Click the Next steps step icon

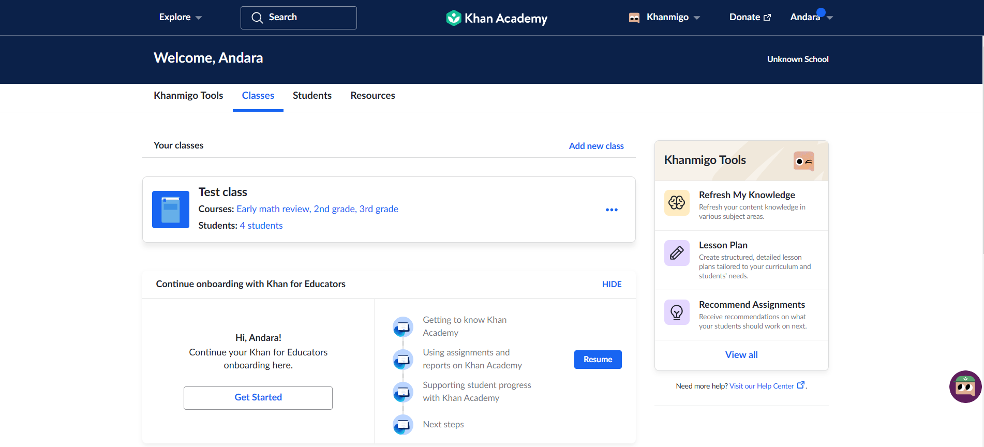(403, 425)
